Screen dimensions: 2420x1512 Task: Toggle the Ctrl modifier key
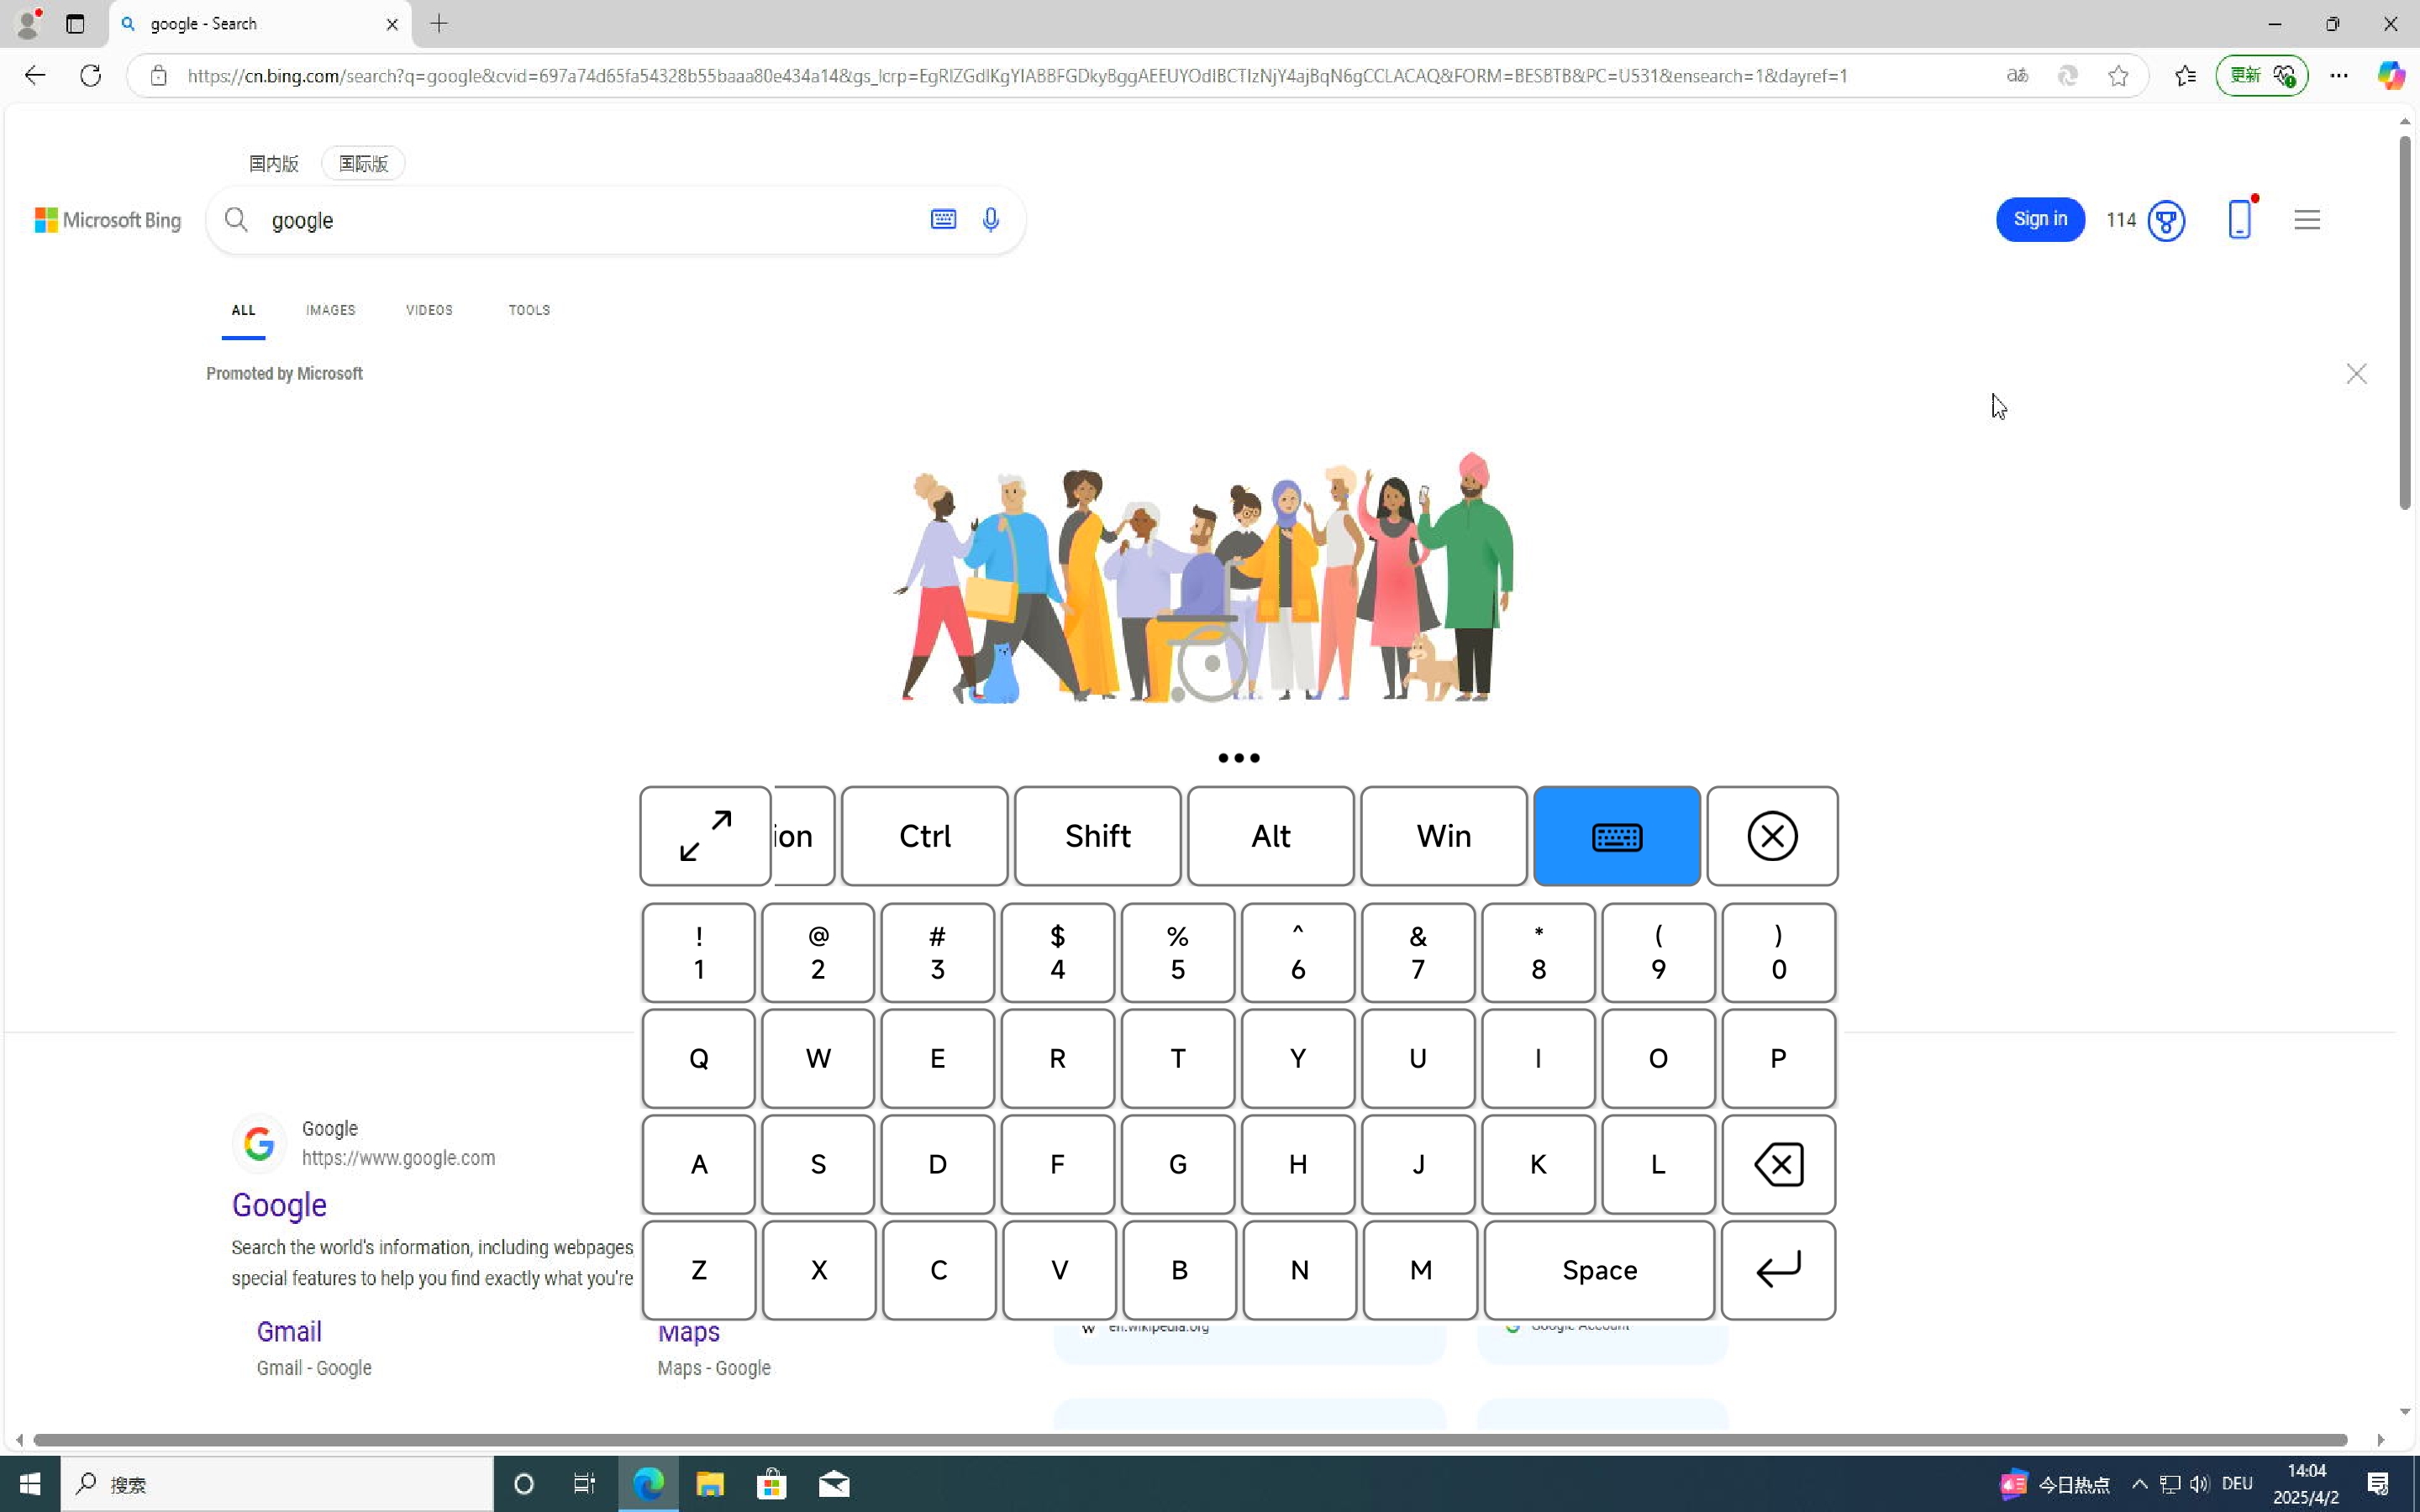(924, 836)
